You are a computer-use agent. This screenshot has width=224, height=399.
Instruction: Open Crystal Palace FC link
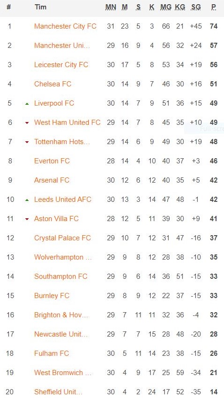pyautogui.click(x=62, y=238)
